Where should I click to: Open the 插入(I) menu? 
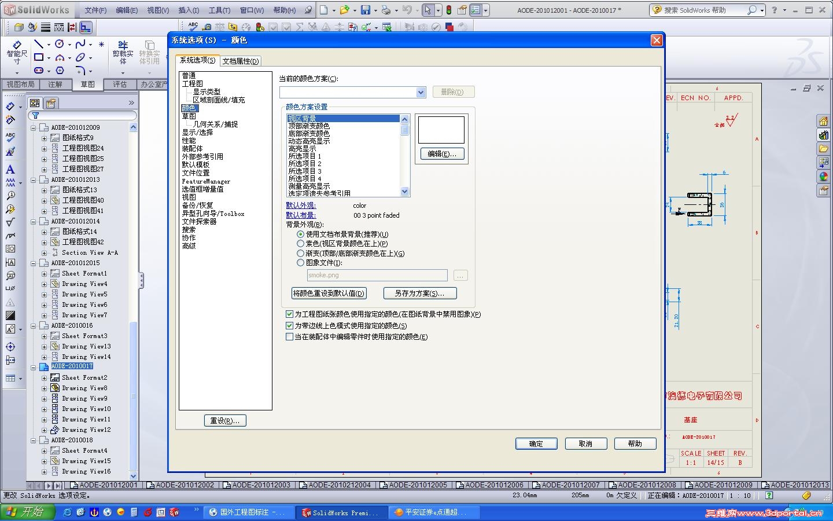[189, 10]
